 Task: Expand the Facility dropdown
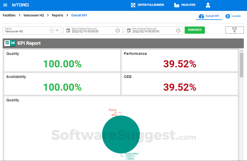(57, 30)
